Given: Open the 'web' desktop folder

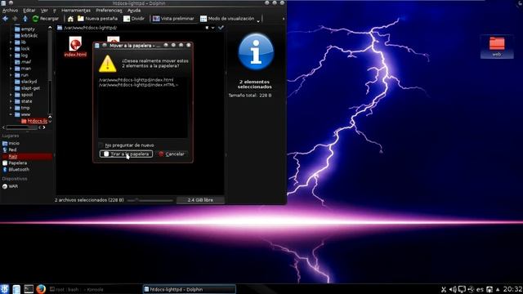Looking at the screenshot, I should [497, 47].
